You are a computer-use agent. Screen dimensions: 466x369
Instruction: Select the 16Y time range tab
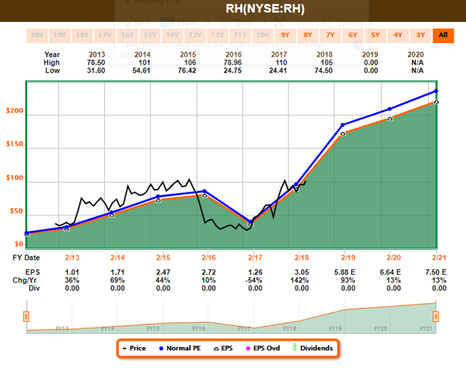127,36
